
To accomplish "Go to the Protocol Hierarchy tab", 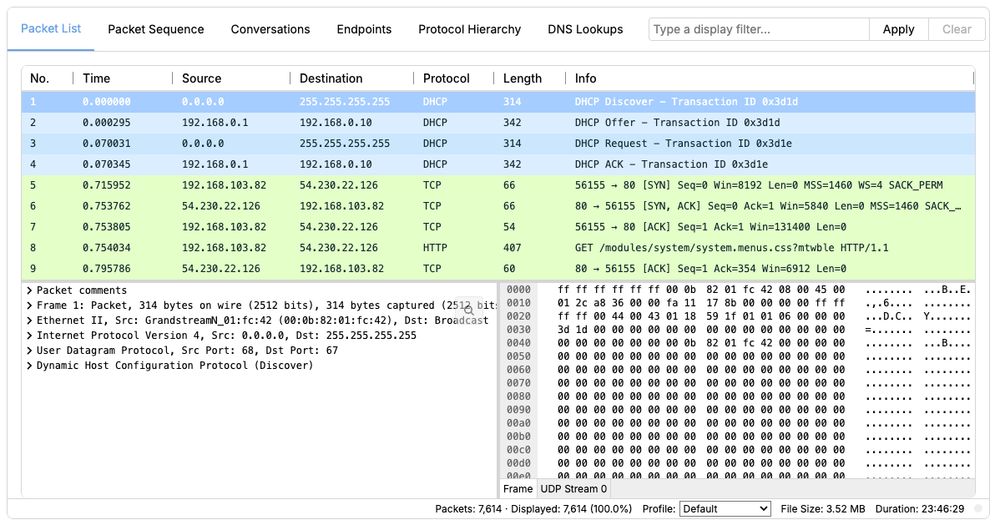I will 469,29.
